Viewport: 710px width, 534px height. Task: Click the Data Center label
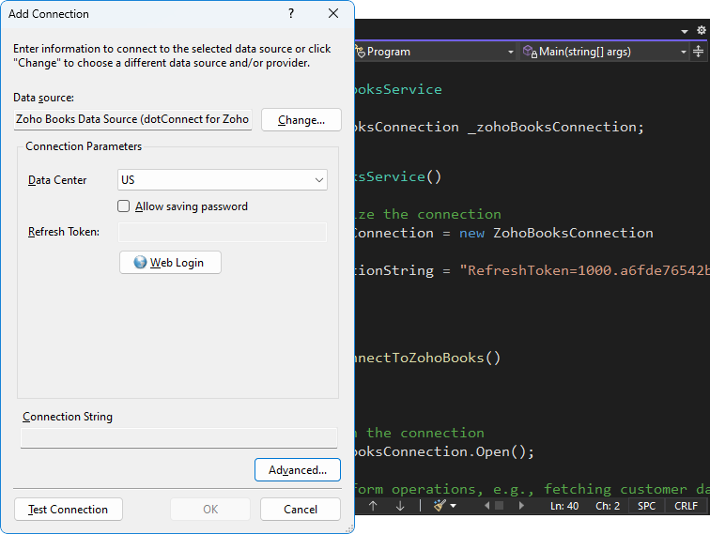coord(57,180)
